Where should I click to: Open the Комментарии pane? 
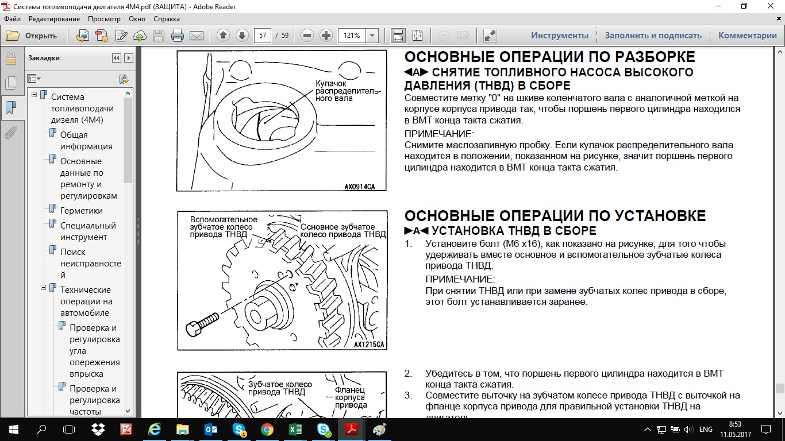coord(747,36)
